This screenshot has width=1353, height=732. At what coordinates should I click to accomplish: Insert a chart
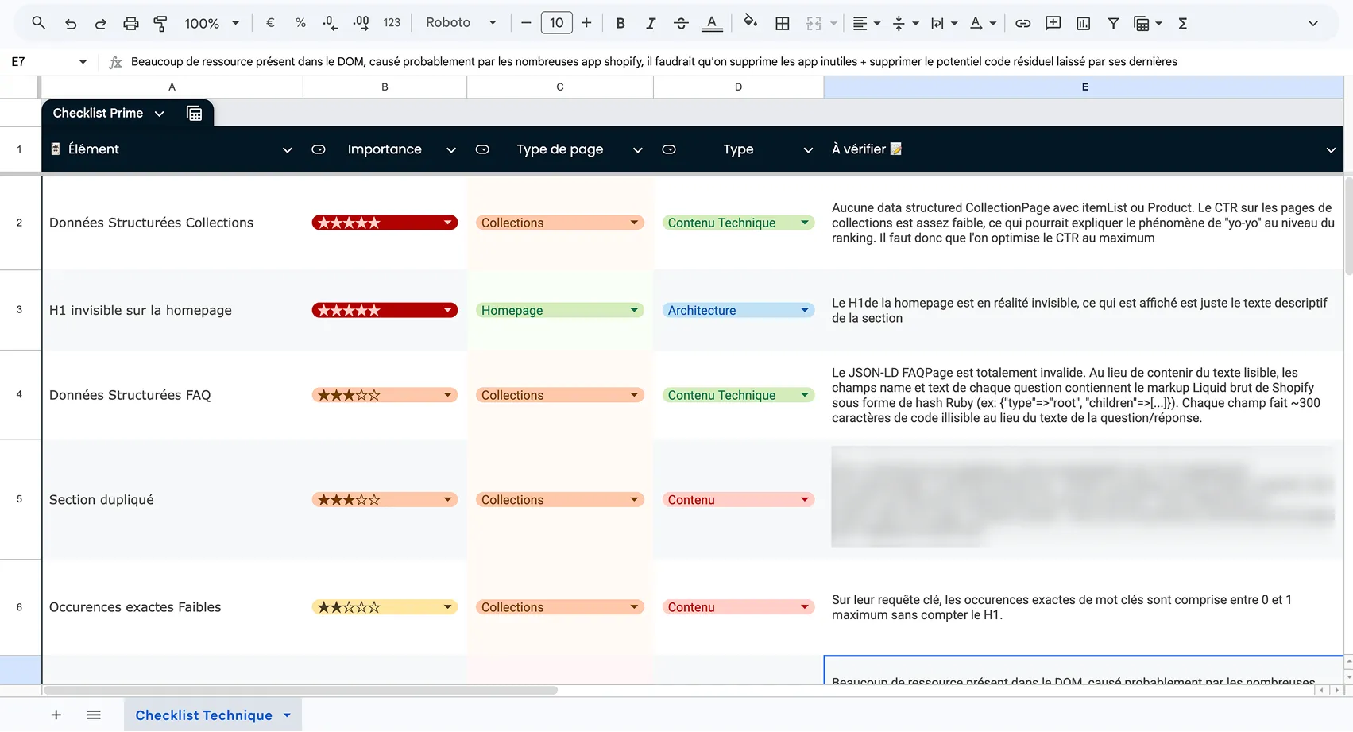1084,23
